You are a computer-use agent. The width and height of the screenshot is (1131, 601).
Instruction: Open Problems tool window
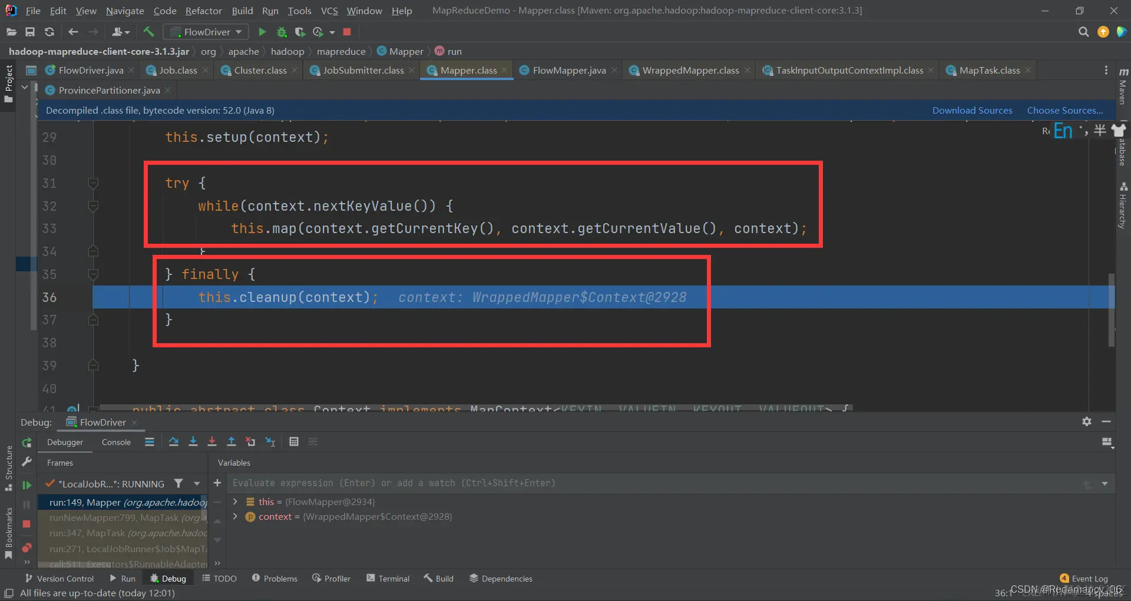click(275, 579)
